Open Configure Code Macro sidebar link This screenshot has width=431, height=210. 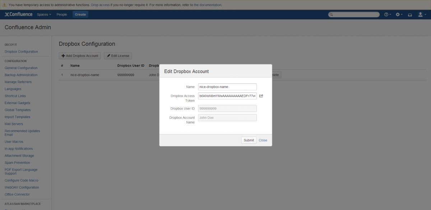21,180
